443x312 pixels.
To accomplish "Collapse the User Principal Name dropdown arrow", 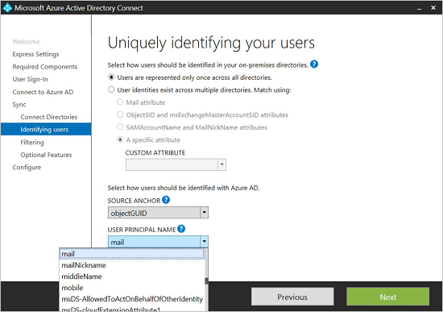I will coord(204,242).
